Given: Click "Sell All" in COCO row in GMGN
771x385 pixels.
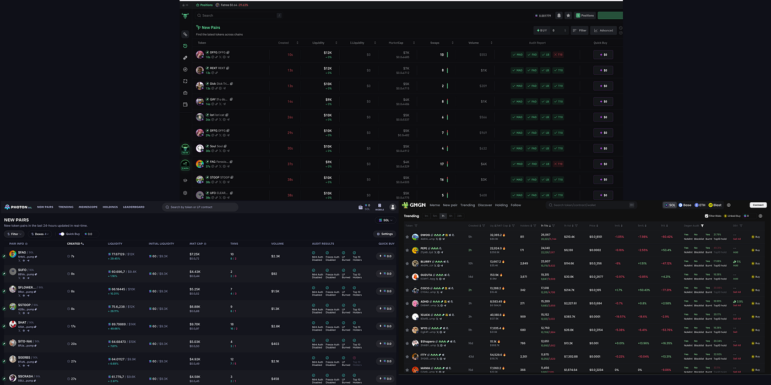Looking at the screenshot, I should [737, 292].
